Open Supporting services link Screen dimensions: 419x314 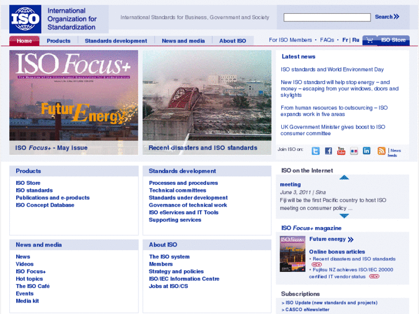click(175, 220)
